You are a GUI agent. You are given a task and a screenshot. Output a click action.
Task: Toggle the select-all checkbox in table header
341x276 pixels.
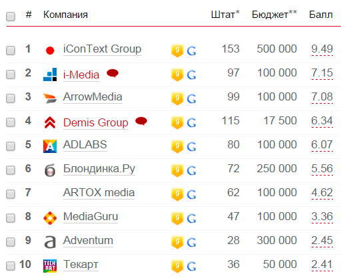click(11, 17)
